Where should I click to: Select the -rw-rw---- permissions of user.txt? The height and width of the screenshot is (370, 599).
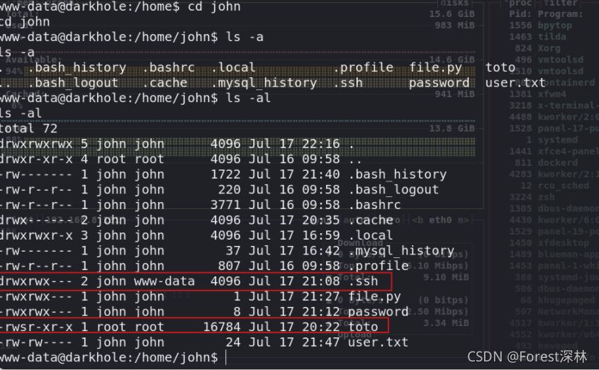coord(36,342)
